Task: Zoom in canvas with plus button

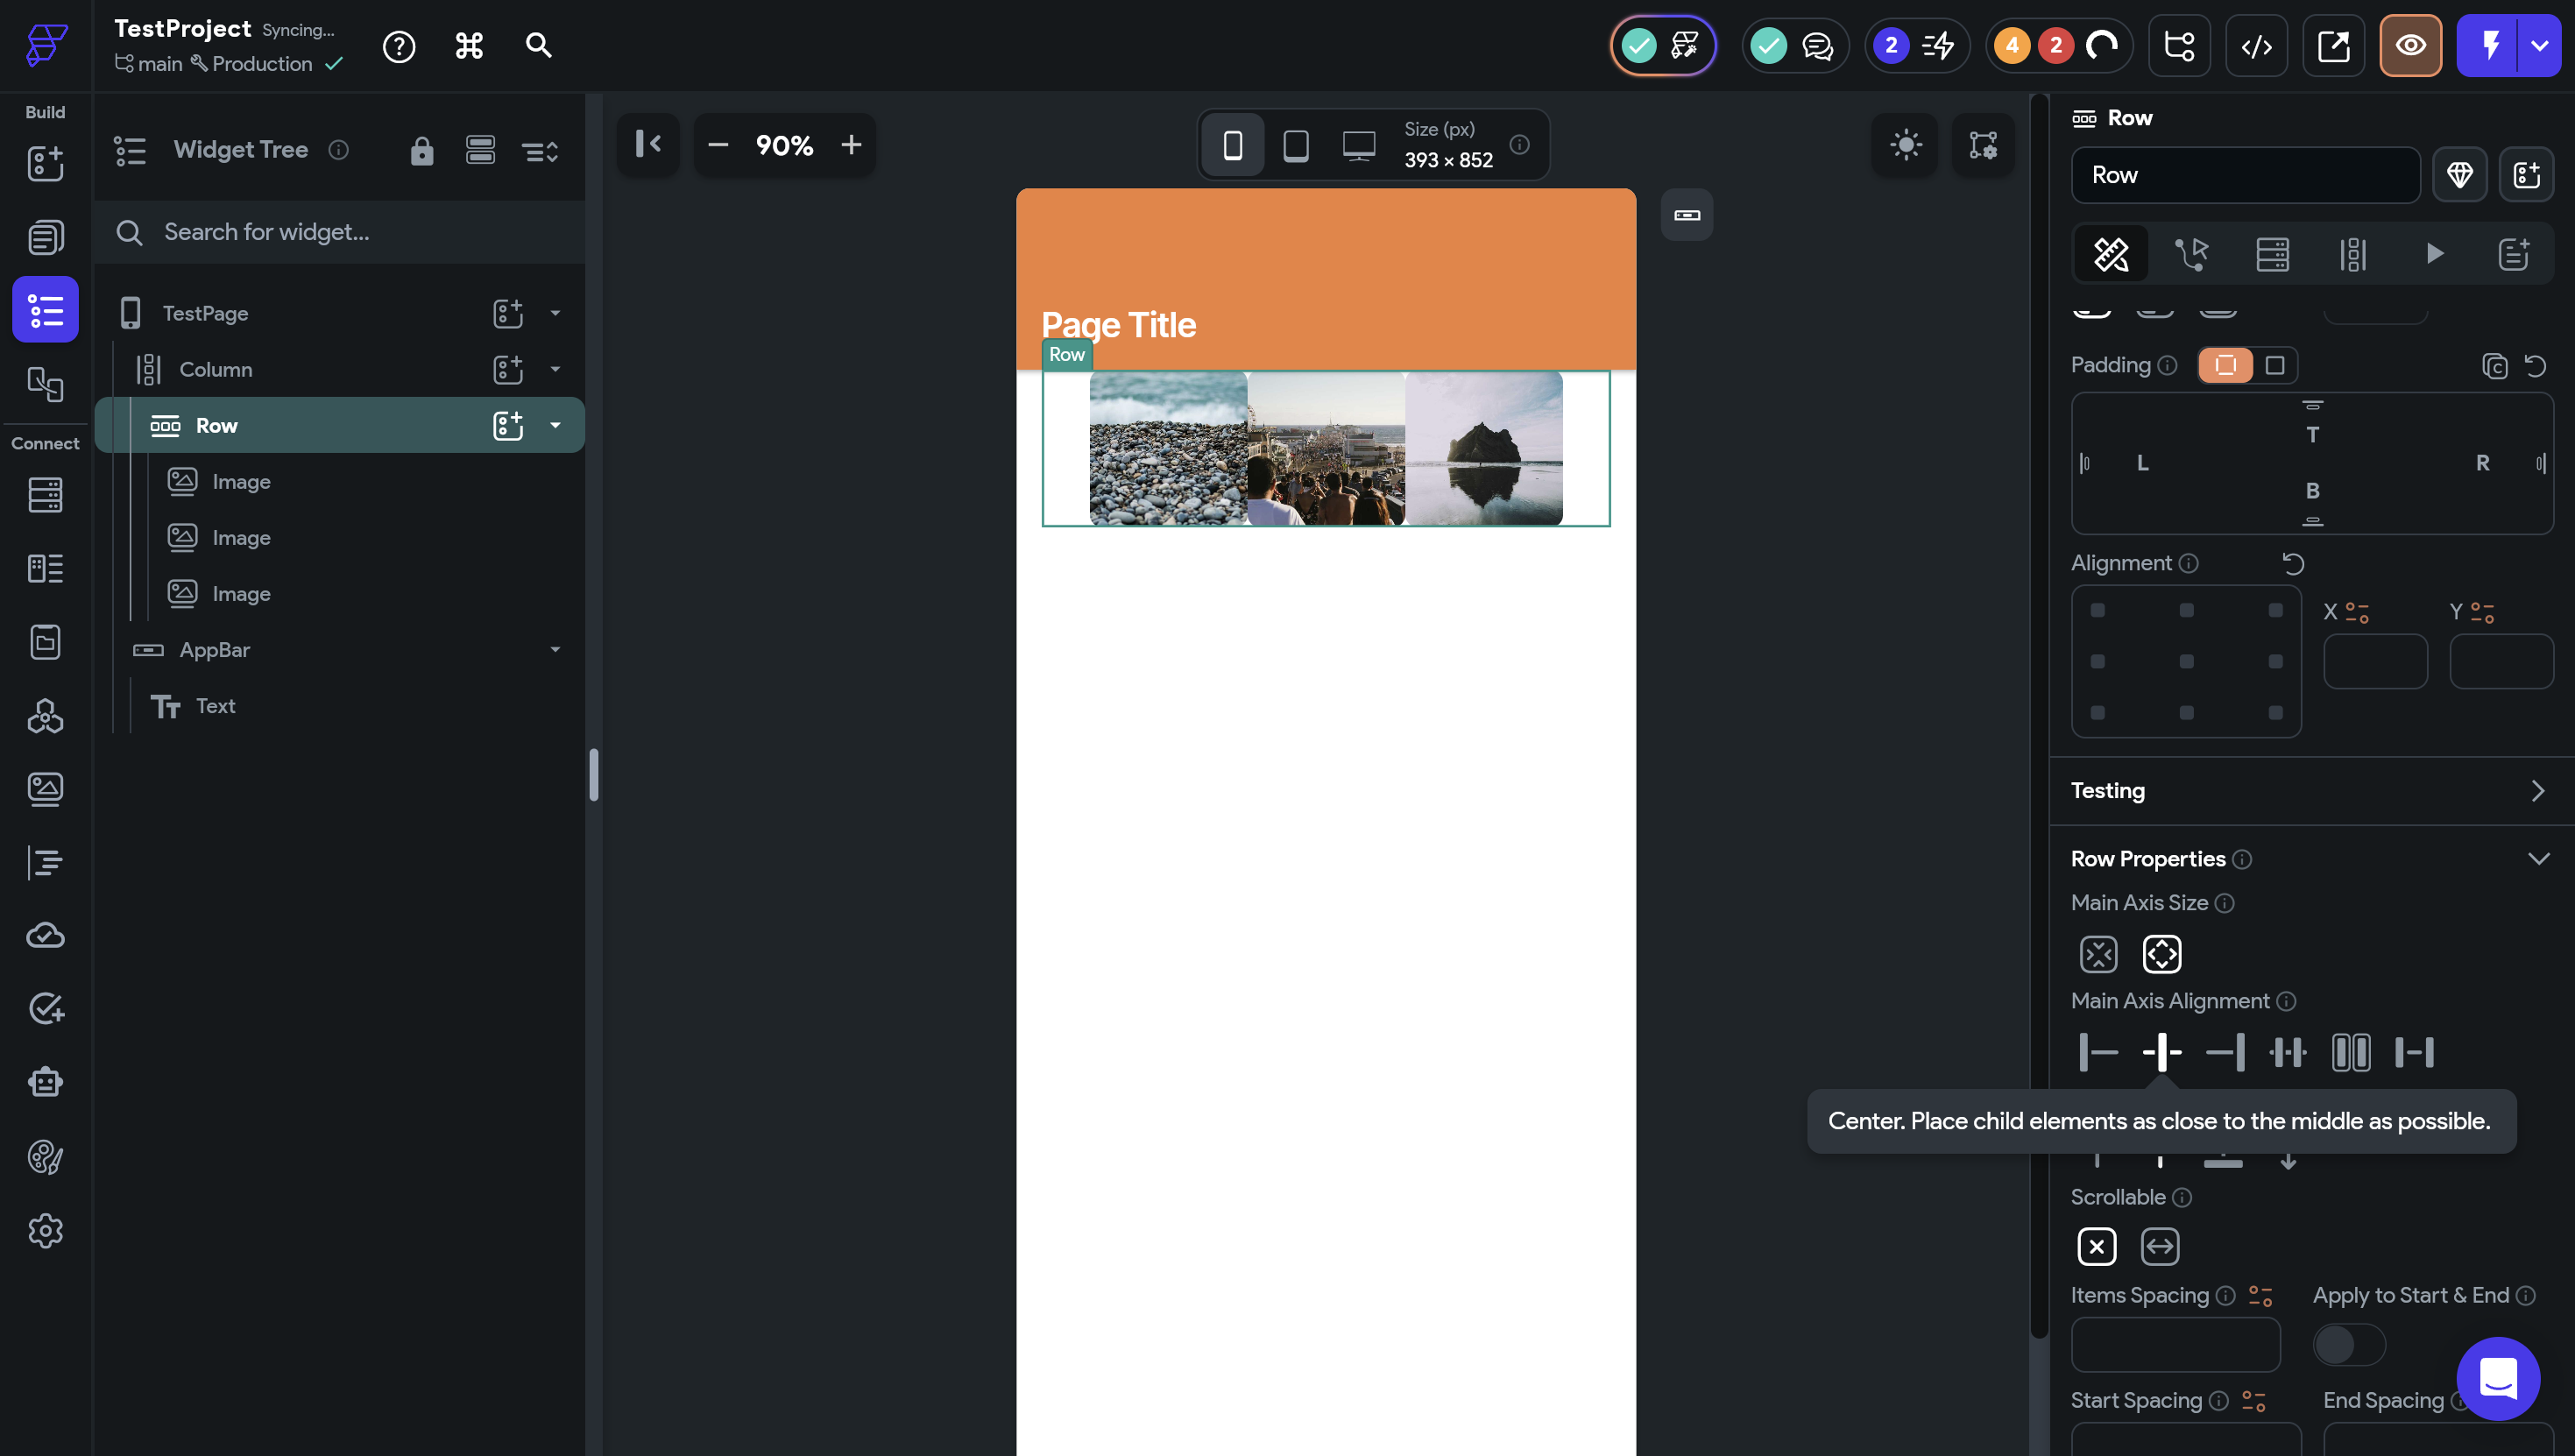Action: (x=851, y=146)
